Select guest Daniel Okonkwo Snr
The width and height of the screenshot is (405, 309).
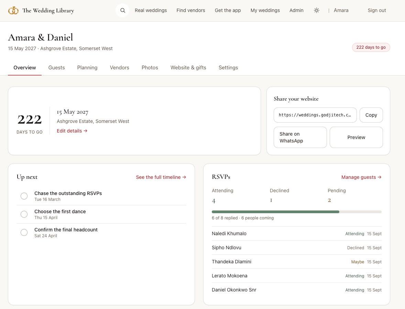234,290
